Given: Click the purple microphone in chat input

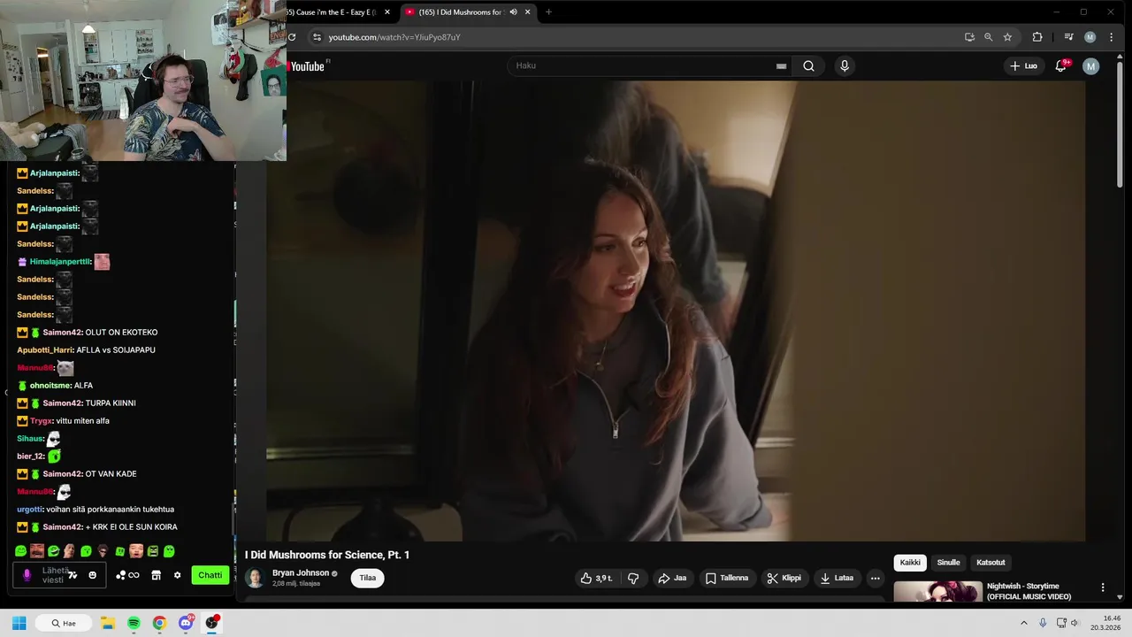Looking at the screenshot, I should click(27, 575).
